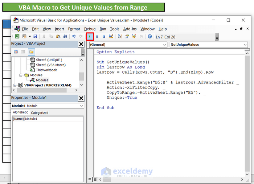Open the Debug menu
The width and height of the screenshot is (254, 184).
coord(90,29)
